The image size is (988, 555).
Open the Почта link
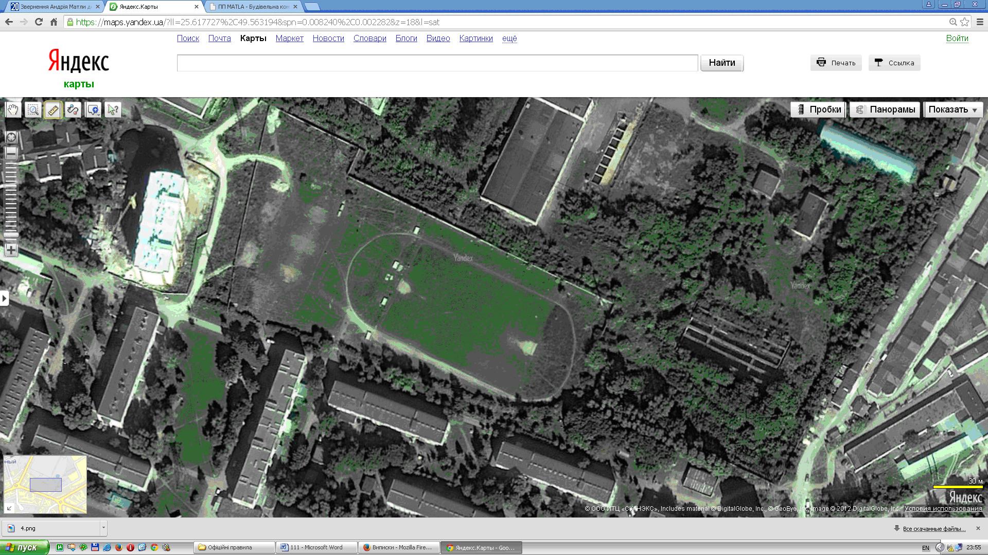click(x=219, y=38)
